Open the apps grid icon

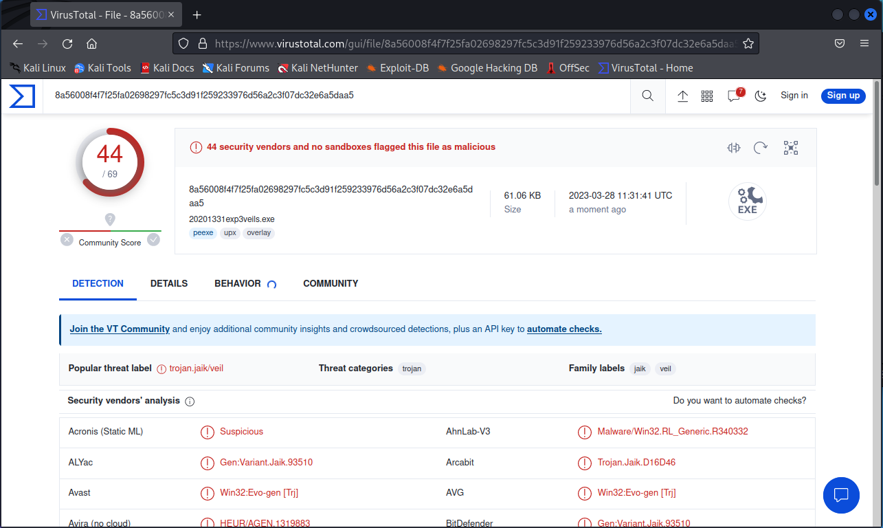point(707,96)
